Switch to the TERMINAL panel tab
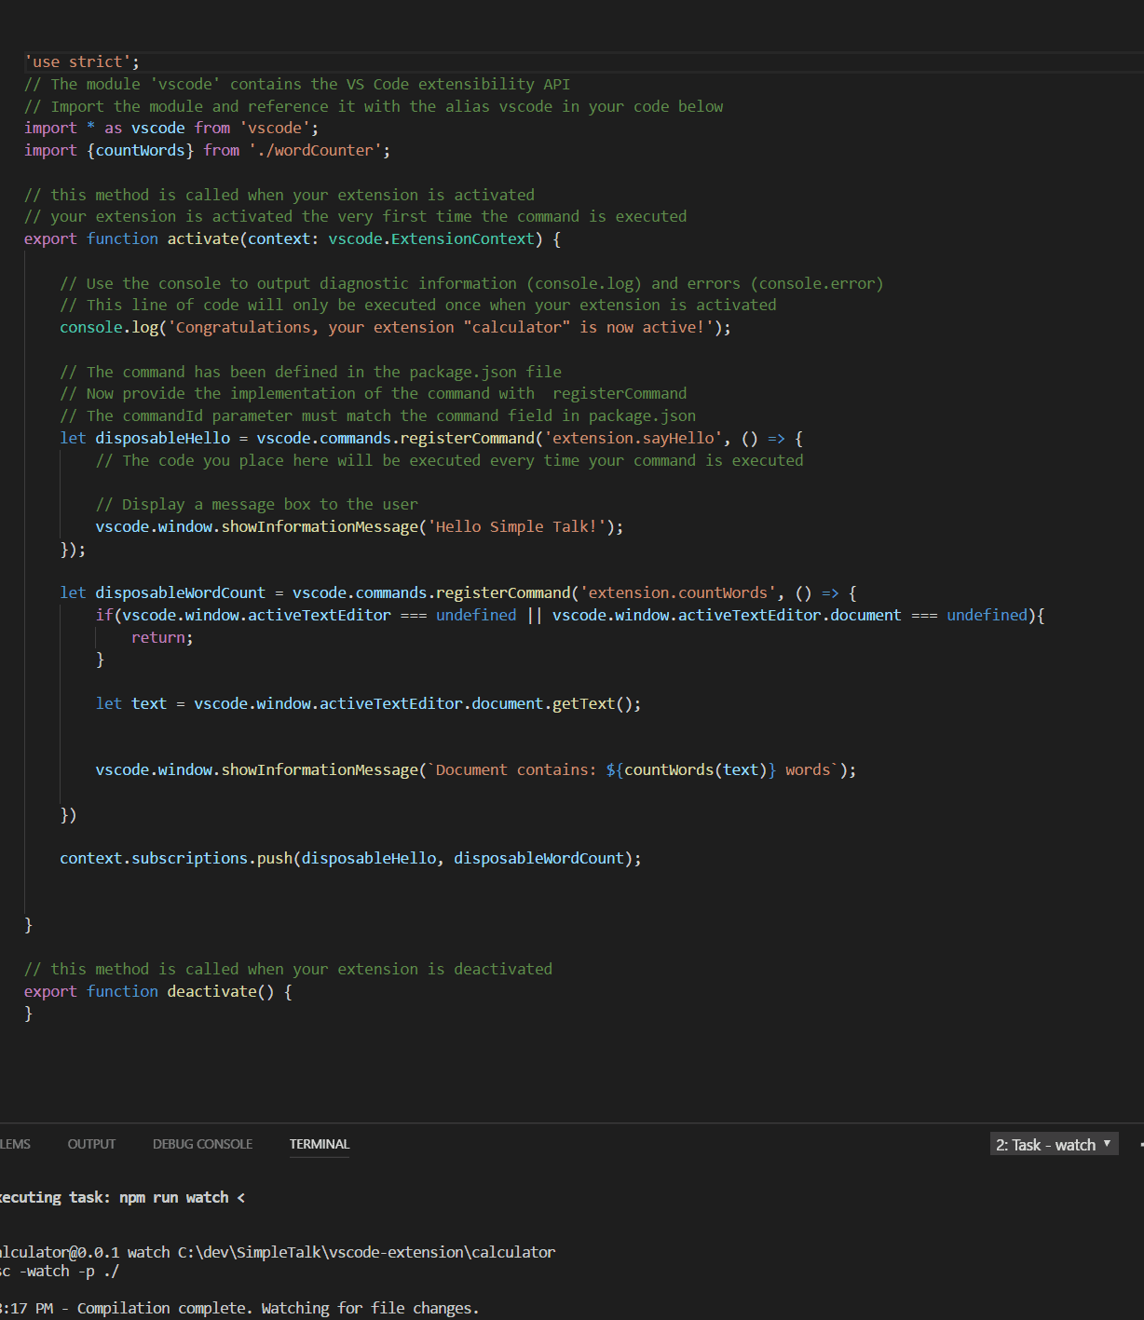This screenshot has height=1320, width=1144. point(319,1144)
